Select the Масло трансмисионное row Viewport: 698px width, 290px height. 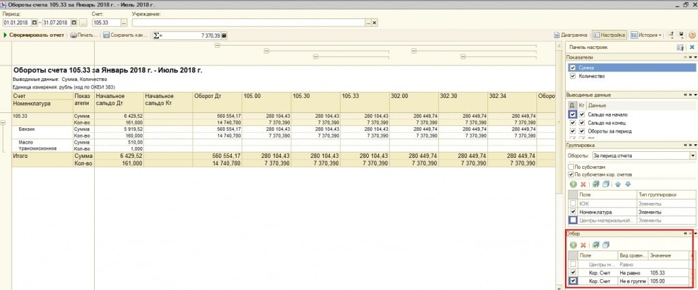(x=37, y=146)
